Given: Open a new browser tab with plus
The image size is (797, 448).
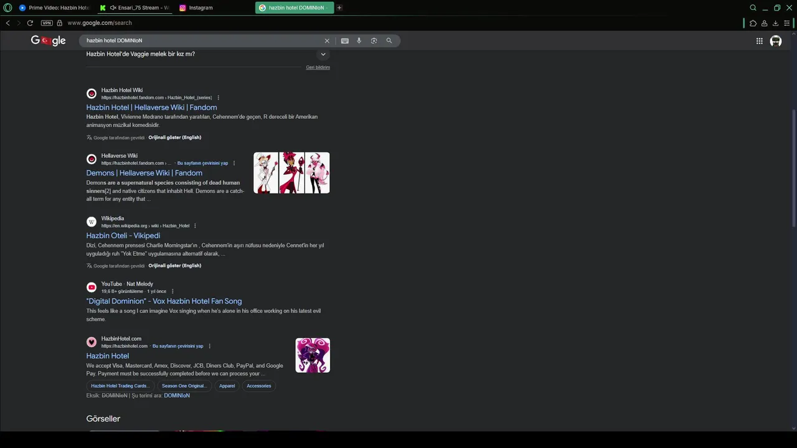Looking at the screenshot, I should (339, 7).
